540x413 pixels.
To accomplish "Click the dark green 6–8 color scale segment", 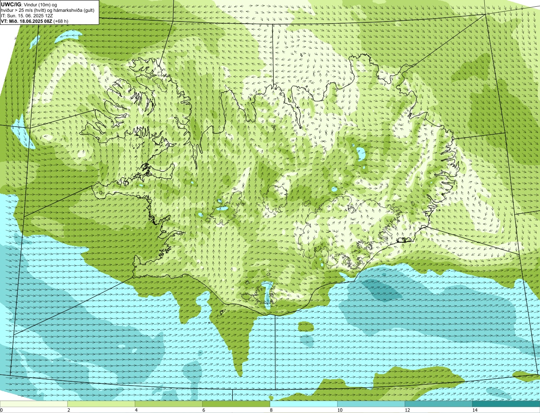I will click(x=236, y=404).
